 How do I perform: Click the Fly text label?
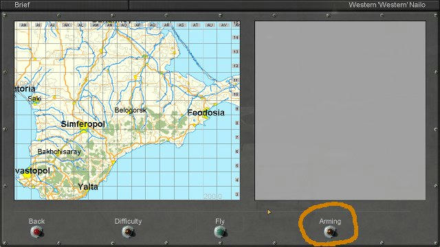click(220, 221)
